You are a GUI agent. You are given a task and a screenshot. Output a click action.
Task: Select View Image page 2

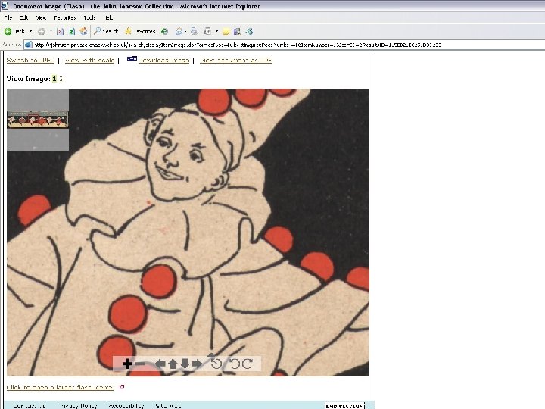(x=61, y=79)
